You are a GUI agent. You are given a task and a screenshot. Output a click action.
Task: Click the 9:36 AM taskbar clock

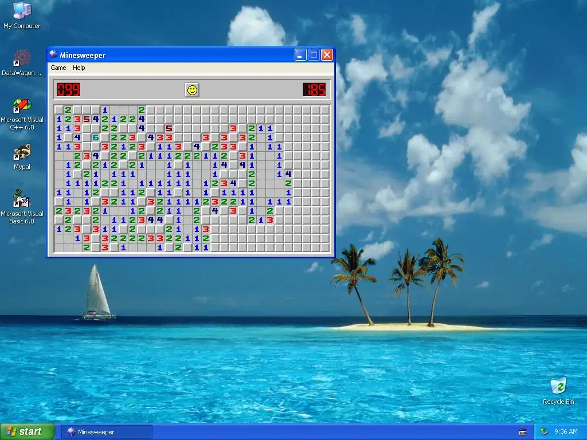pos(566,432)
